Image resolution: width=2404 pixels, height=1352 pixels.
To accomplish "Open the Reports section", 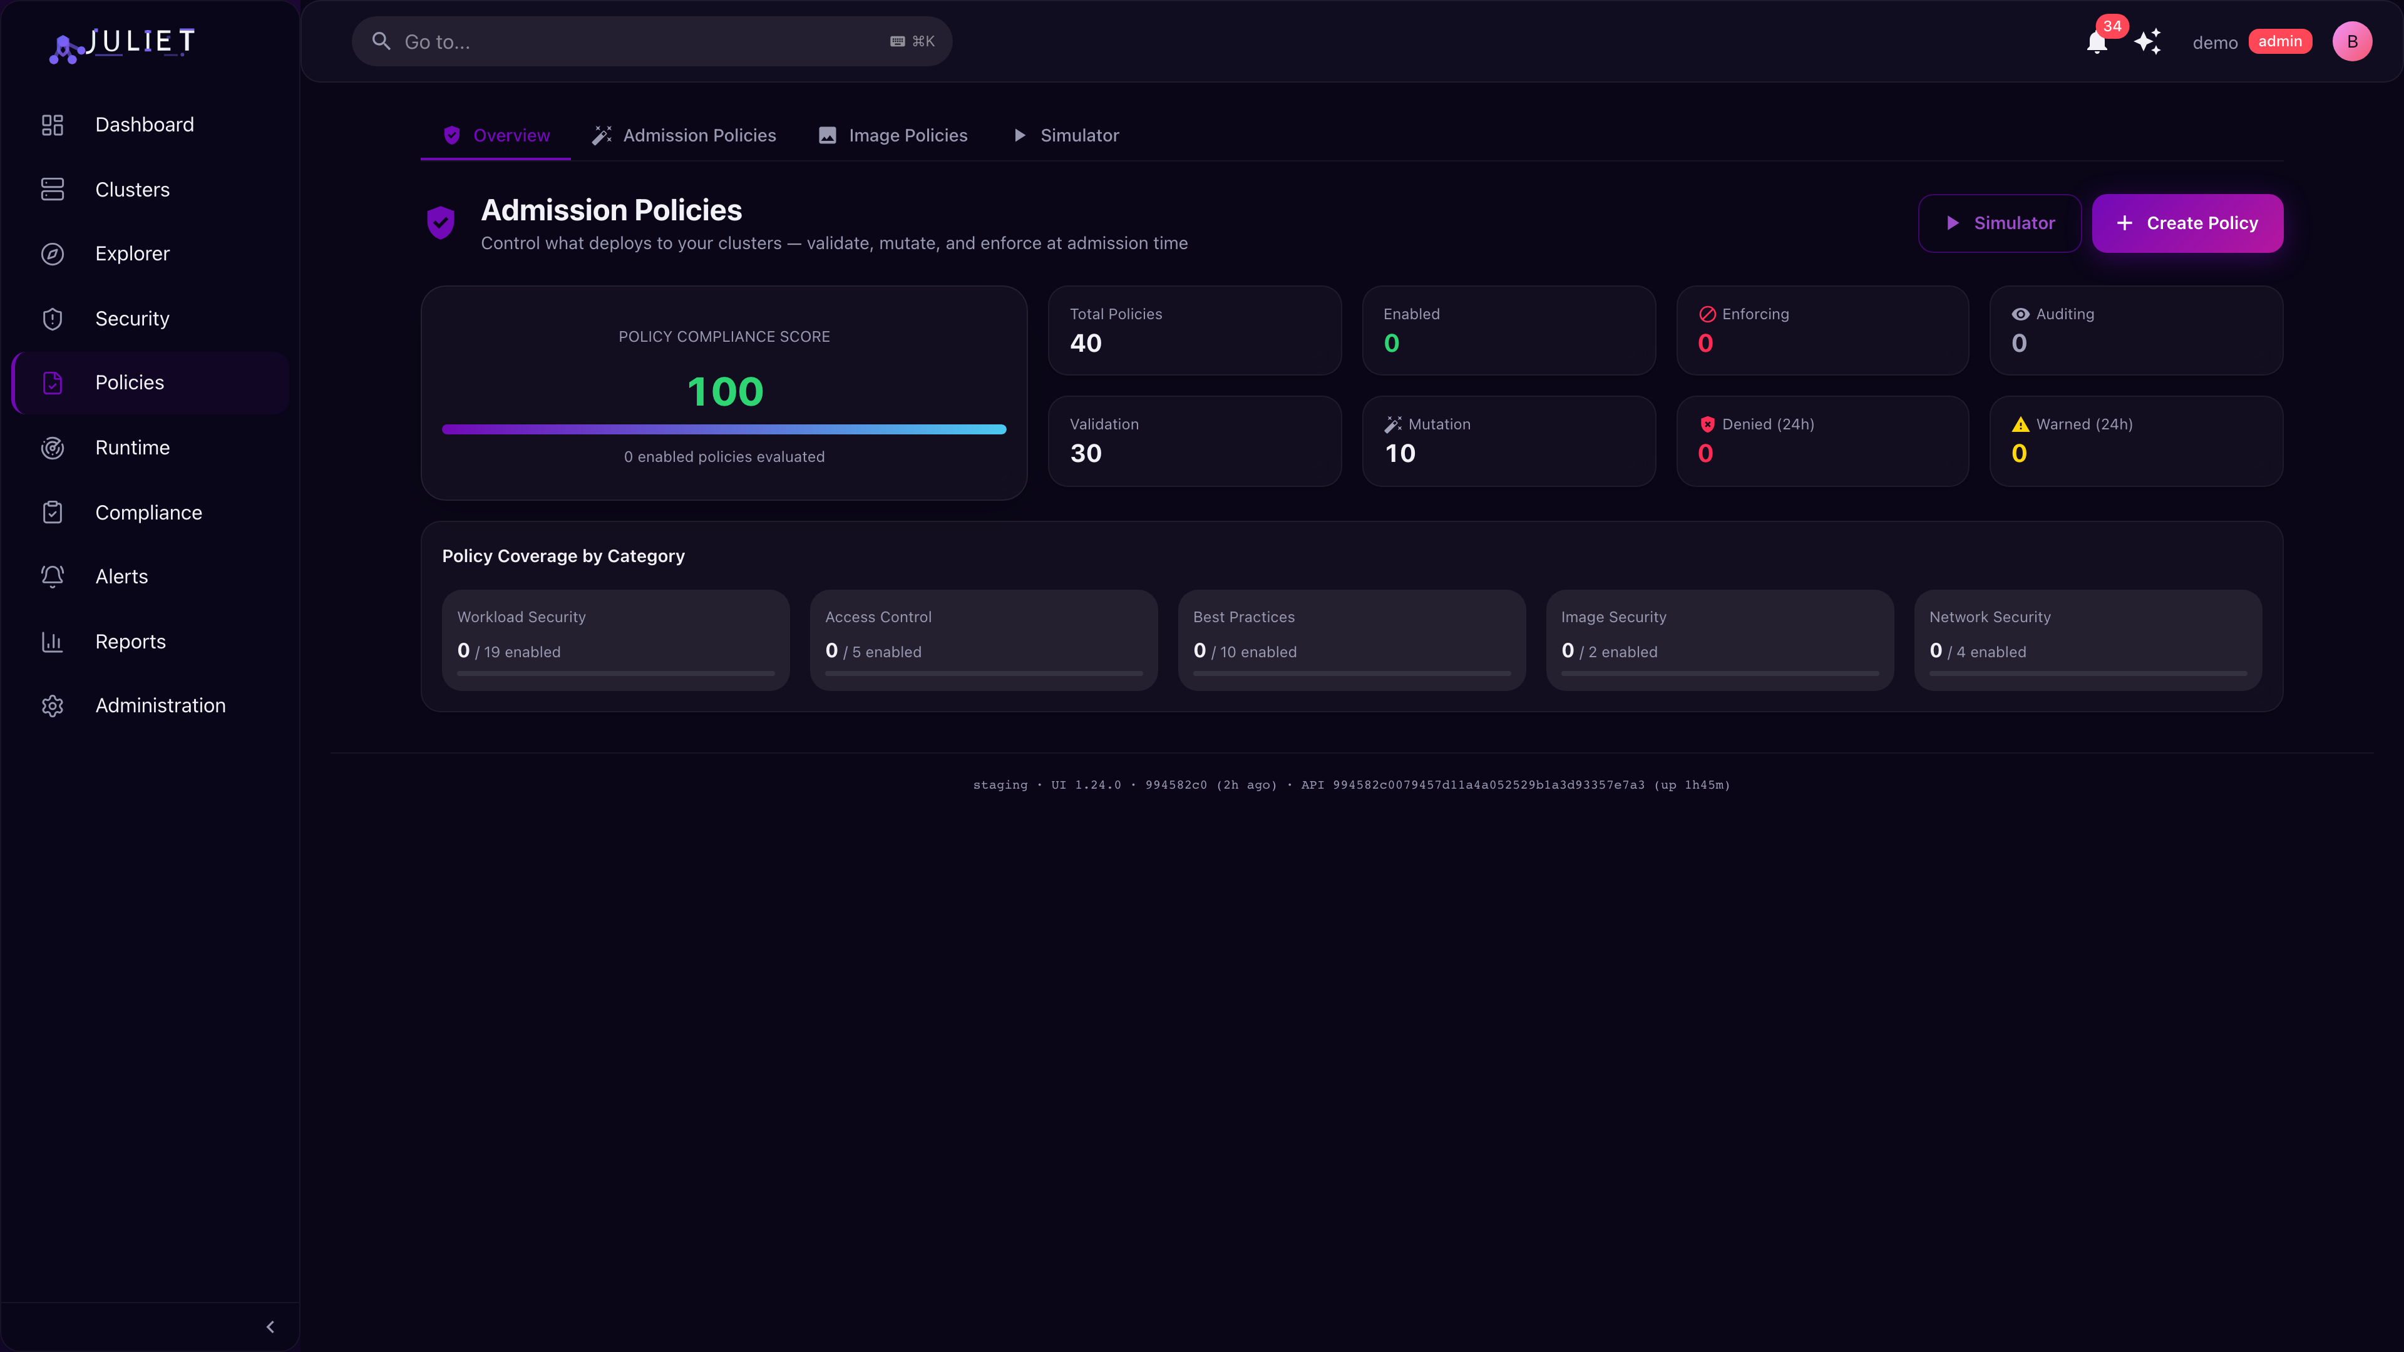I will click(x=130, y=641).
